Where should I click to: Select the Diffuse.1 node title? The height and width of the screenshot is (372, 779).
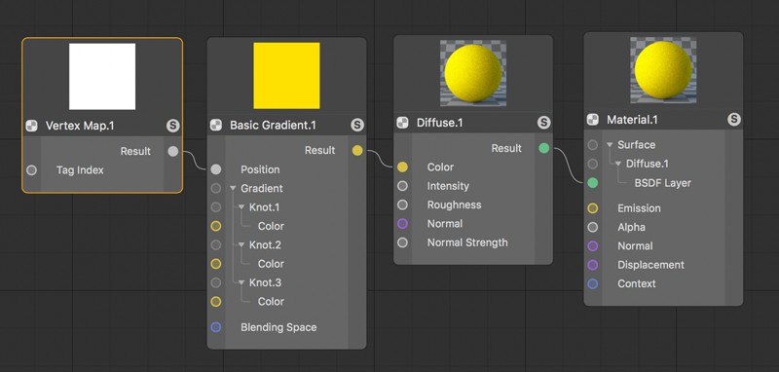tap(440, 123)
